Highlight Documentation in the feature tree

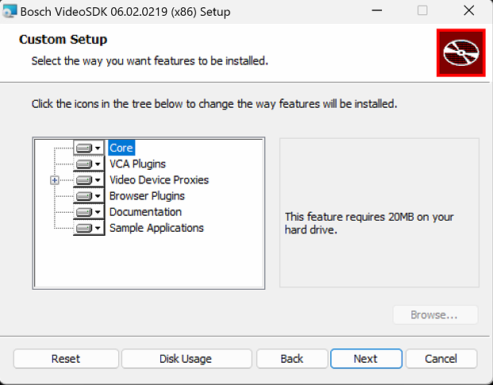pos(145,212)
